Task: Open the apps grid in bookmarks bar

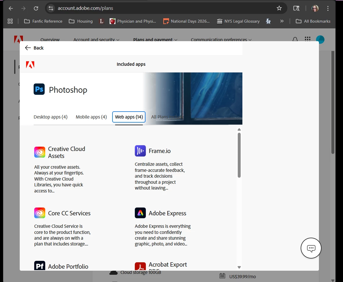Action: (x=10, y=21)
